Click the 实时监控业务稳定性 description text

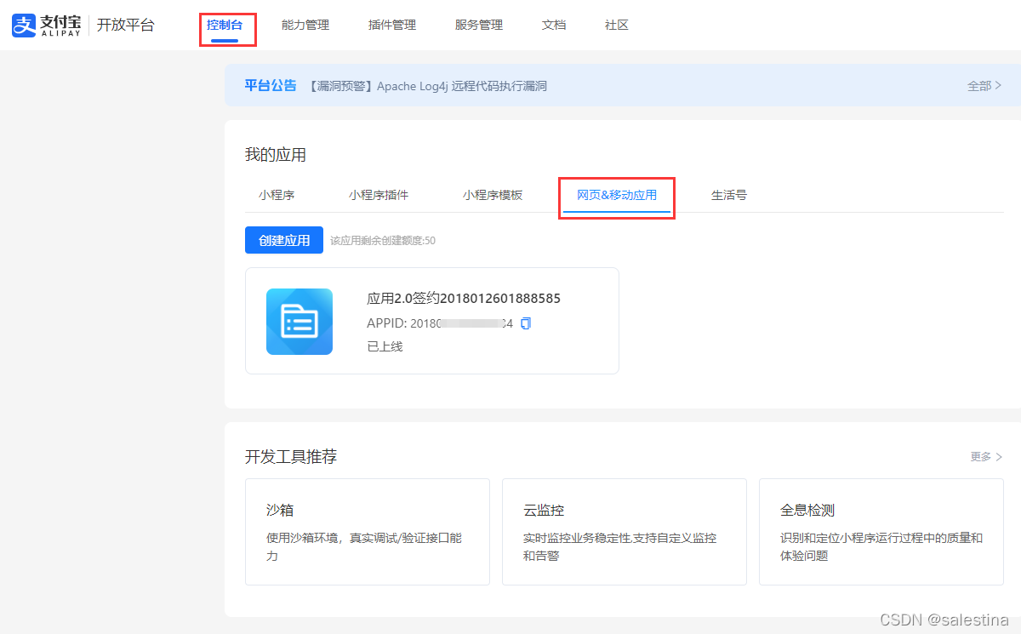tap(619, 546)
